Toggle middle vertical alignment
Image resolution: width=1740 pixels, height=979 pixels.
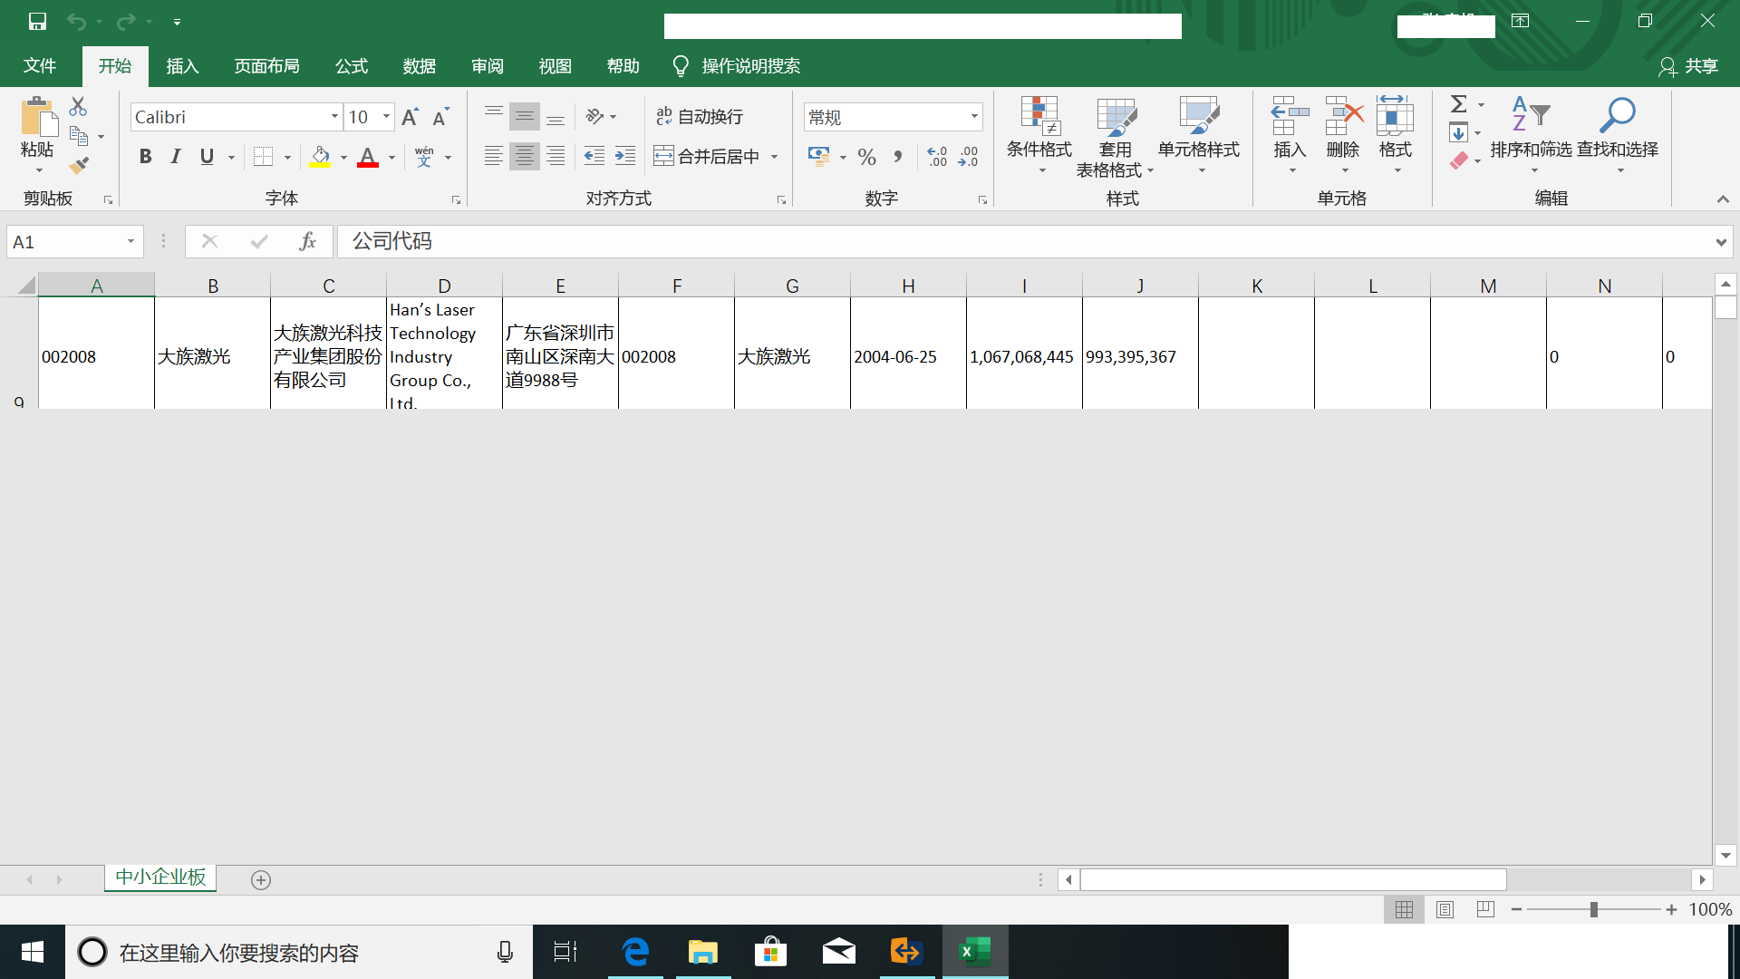[x=524, y=117]
